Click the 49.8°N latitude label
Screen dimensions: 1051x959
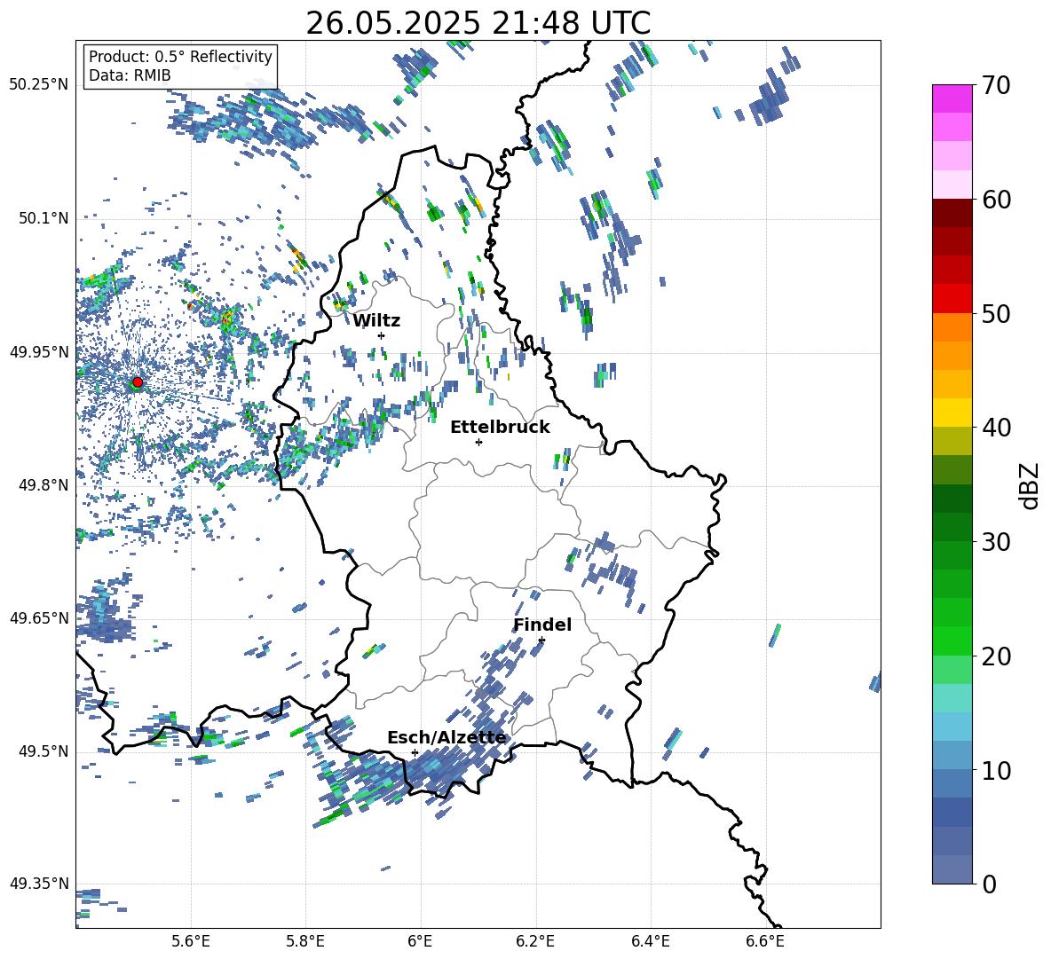click(43, 485)
